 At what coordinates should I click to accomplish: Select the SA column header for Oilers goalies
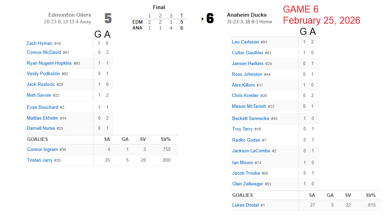tap(107, 139)
